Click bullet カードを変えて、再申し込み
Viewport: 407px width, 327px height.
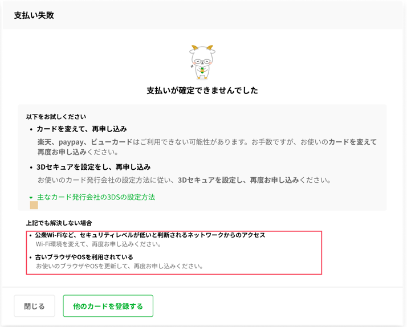coord(82,129)
